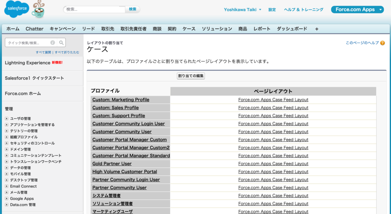Open the Chatter tab
391x214 pixels.
tap(34, 29)
